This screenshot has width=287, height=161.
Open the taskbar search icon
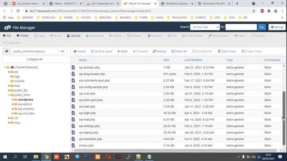tap(15, 157)
